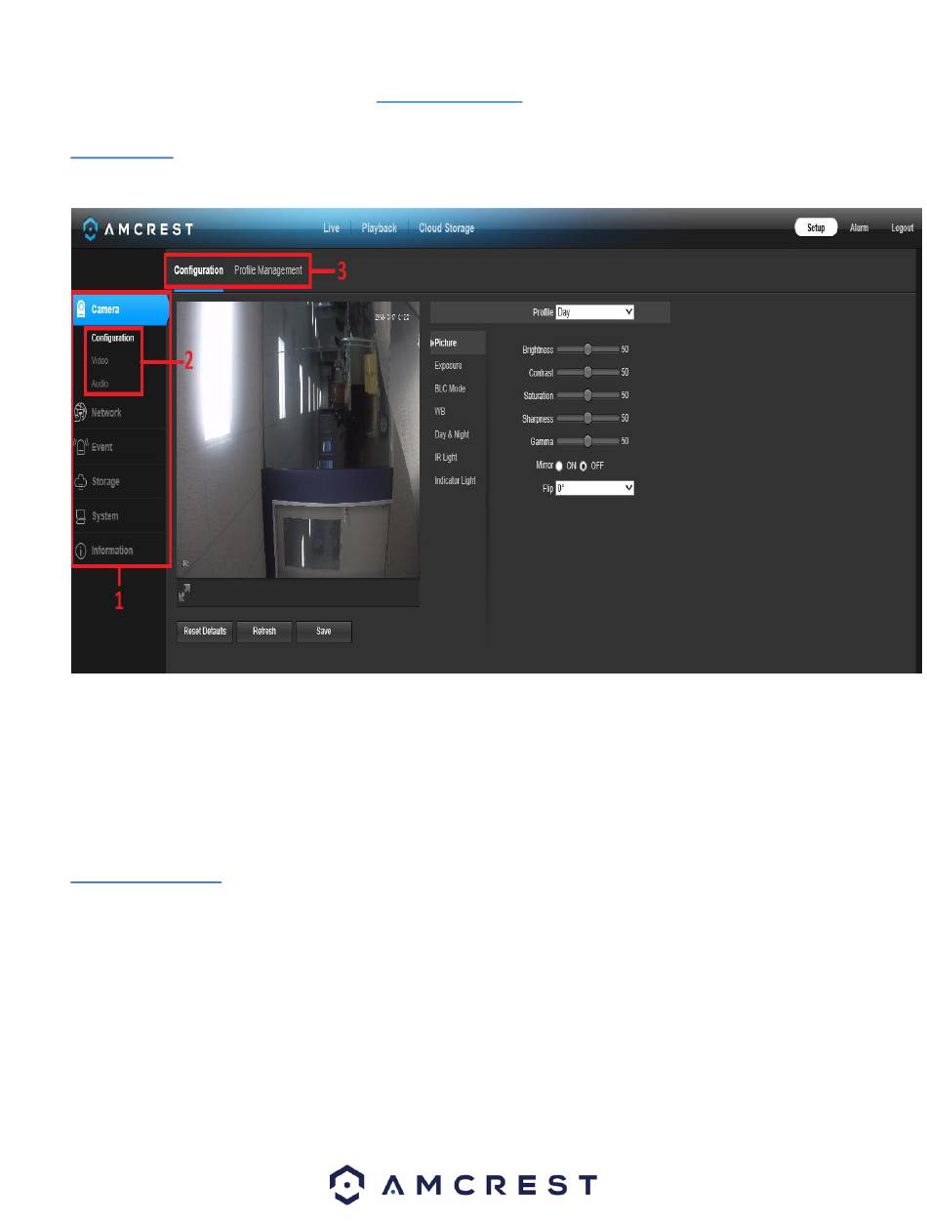Open the Exposure settings category
Image resolution: width=927 pixels, height=1224 pixels.
(449, 366)
